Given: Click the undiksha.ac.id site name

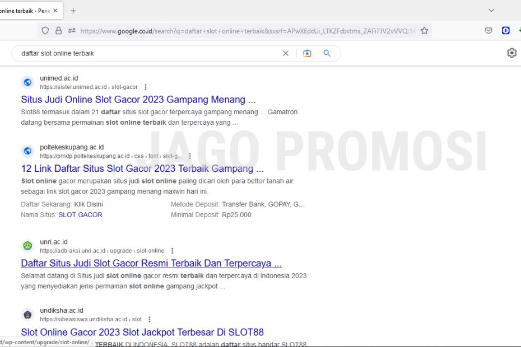Looking at the screenshot, I should (62, 311).
